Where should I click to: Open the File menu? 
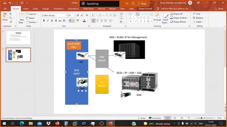tap(5, 8)
